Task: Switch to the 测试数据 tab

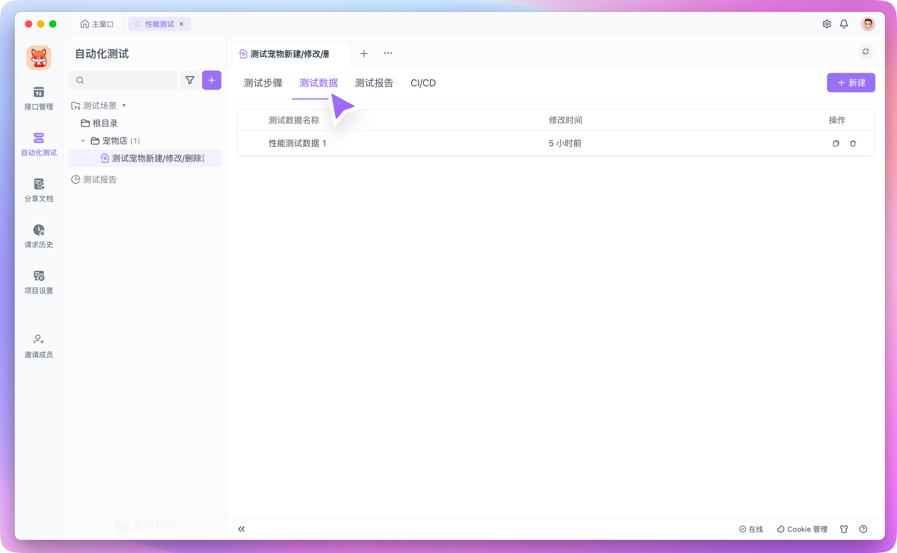Action: tap(318, 83)
